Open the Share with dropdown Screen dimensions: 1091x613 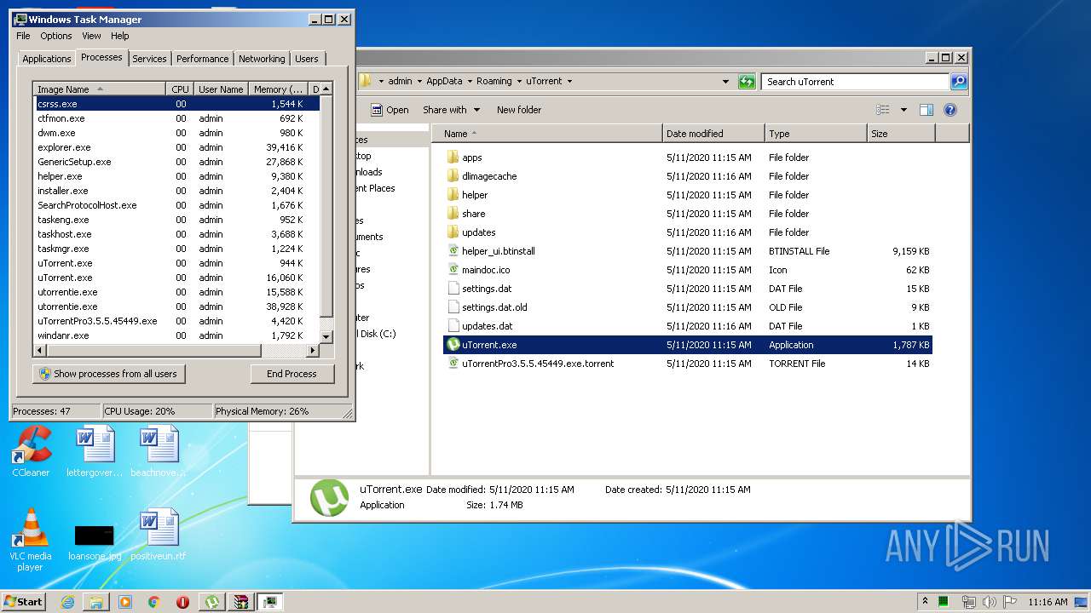(452, 110)
